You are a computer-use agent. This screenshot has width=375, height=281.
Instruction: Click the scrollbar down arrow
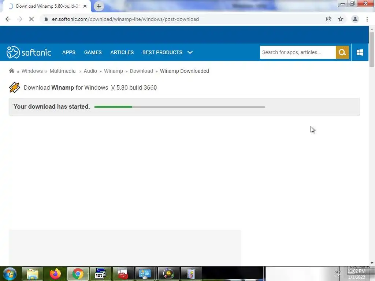pyautogui.click(x=372, y=263)
